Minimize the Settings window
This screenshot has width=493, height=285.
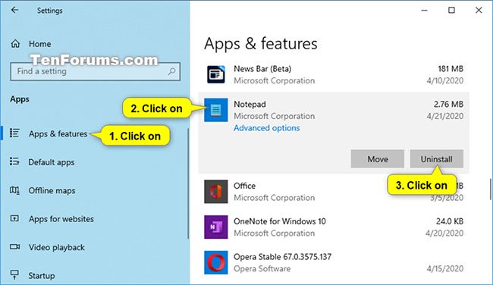tap(424, 11)
